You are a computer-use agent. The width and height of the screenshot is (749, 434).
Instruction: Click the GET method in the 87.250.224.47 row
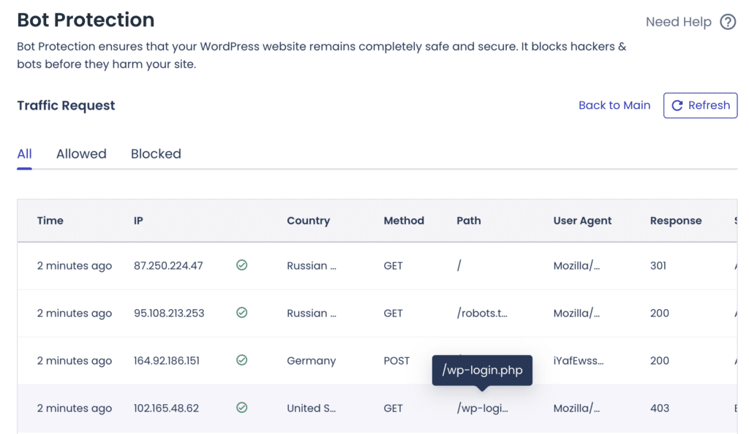pos(393,266)
